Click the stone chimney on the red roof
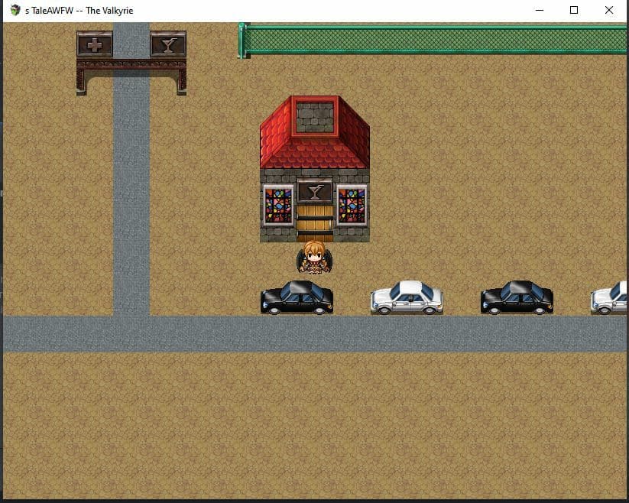This screenshot has width=629, height=503. click(x=315, y=116)
